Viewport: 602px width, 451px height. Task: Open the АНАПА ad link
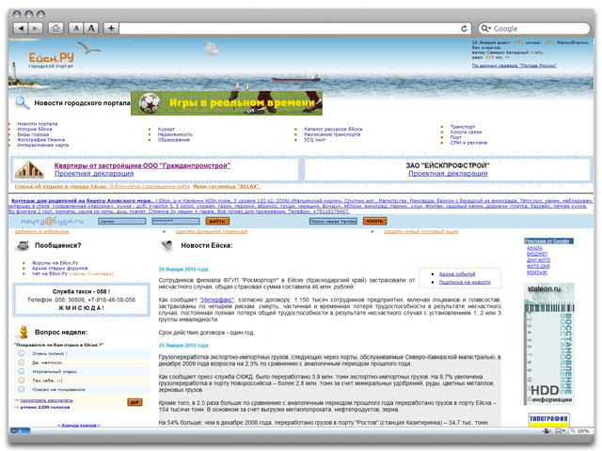534,248
